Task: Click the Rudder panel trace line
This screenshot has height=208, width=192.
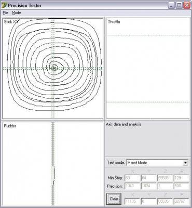Action: coord(54,175)
